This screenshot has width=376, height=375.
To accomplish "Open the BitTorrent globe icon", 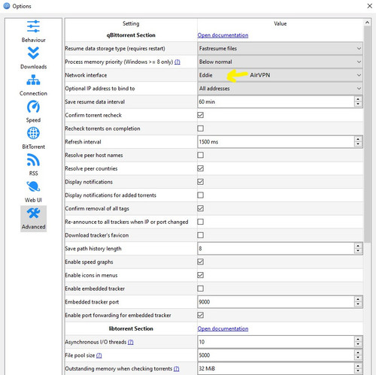I will coord(33,133).
